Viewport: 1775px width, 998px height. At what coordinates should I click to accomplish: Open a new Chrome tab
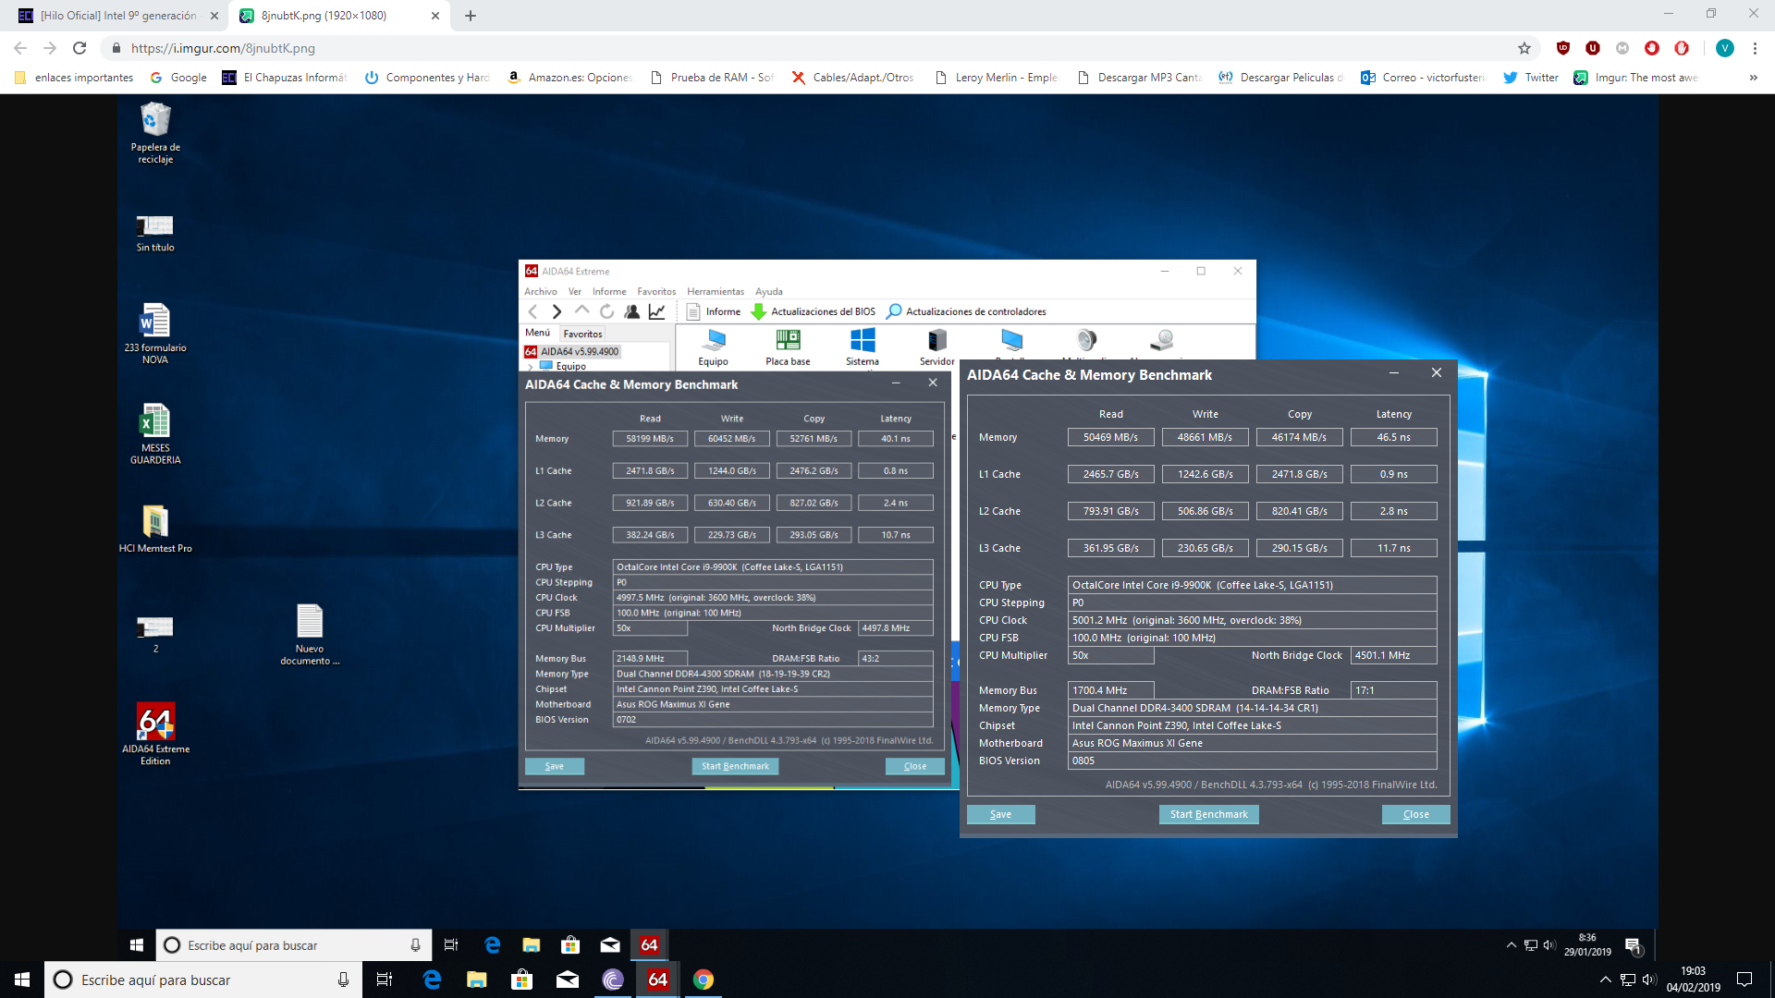coord(471,16)
